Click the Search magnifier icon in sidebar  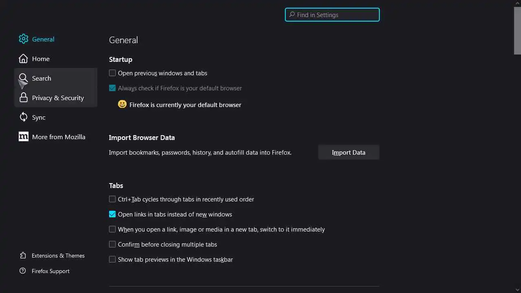24,78
